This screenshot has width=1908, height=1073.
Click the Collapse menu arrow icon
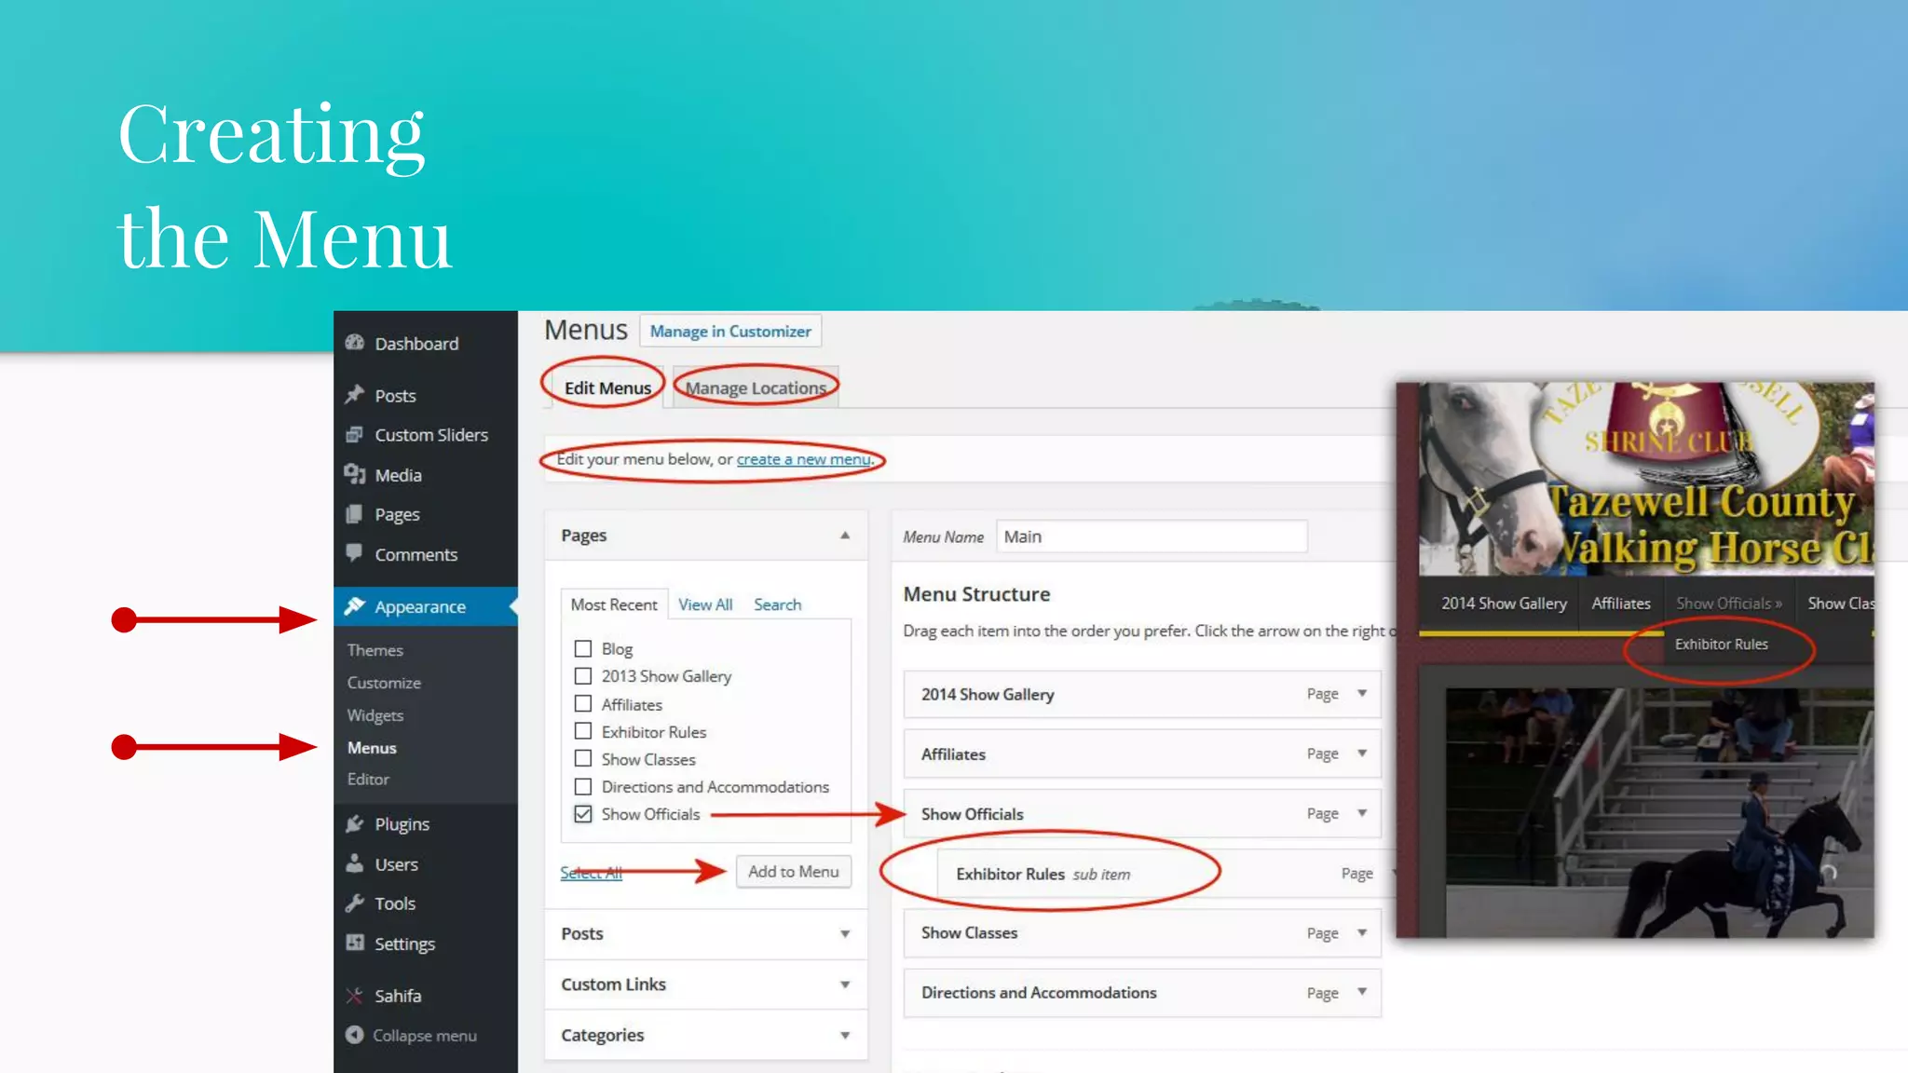(354, 1035)
